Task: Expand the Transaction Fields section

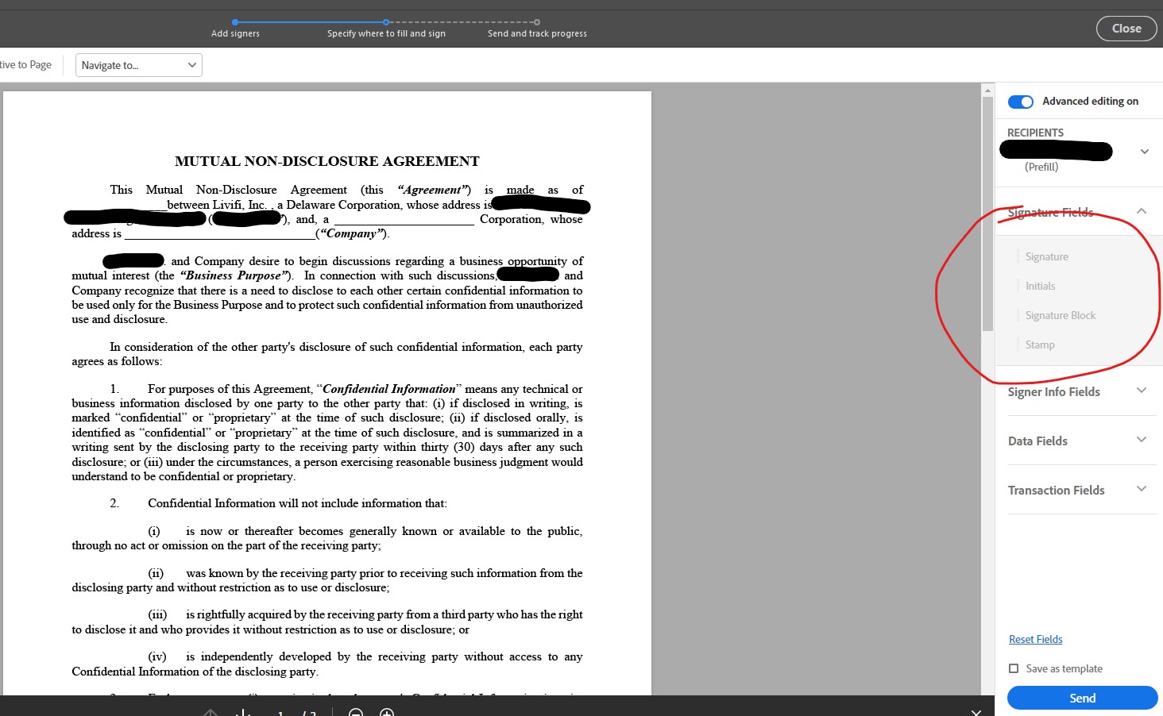Action: click(1142, 489)
